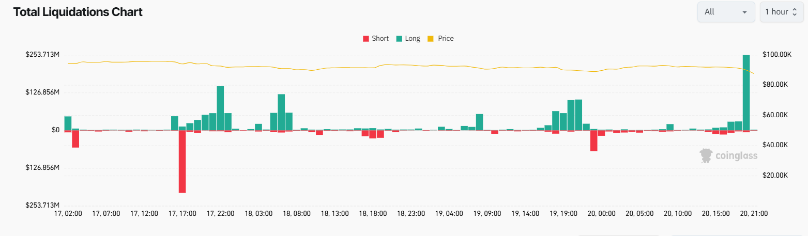Toggle the Long series legend label
808x236 pixels.
413,39
